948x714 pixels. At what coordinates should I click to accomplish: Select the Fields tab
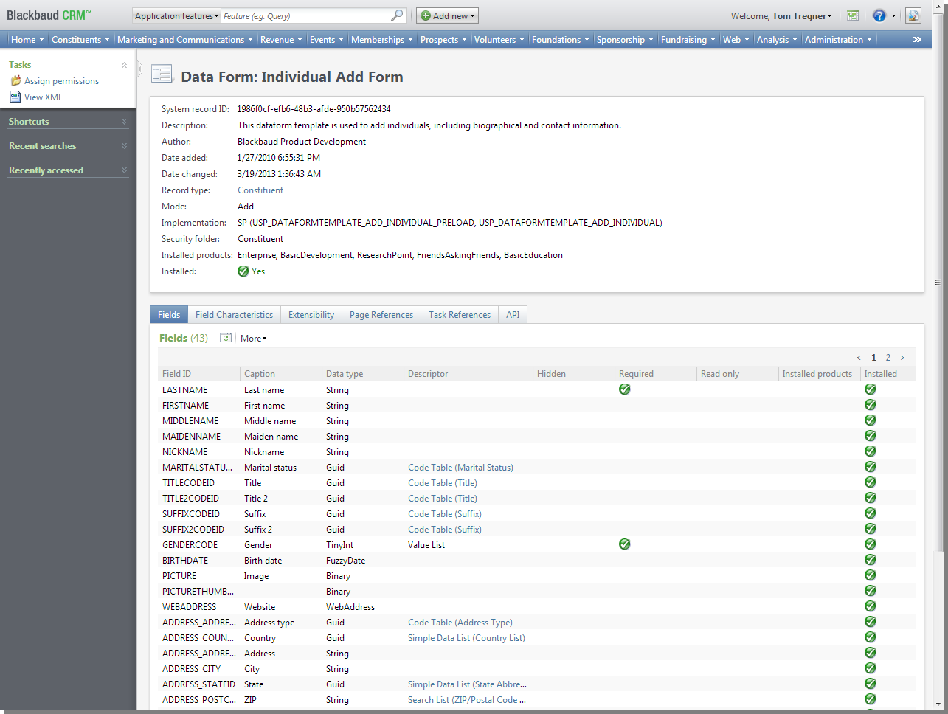tap(169, 315)
